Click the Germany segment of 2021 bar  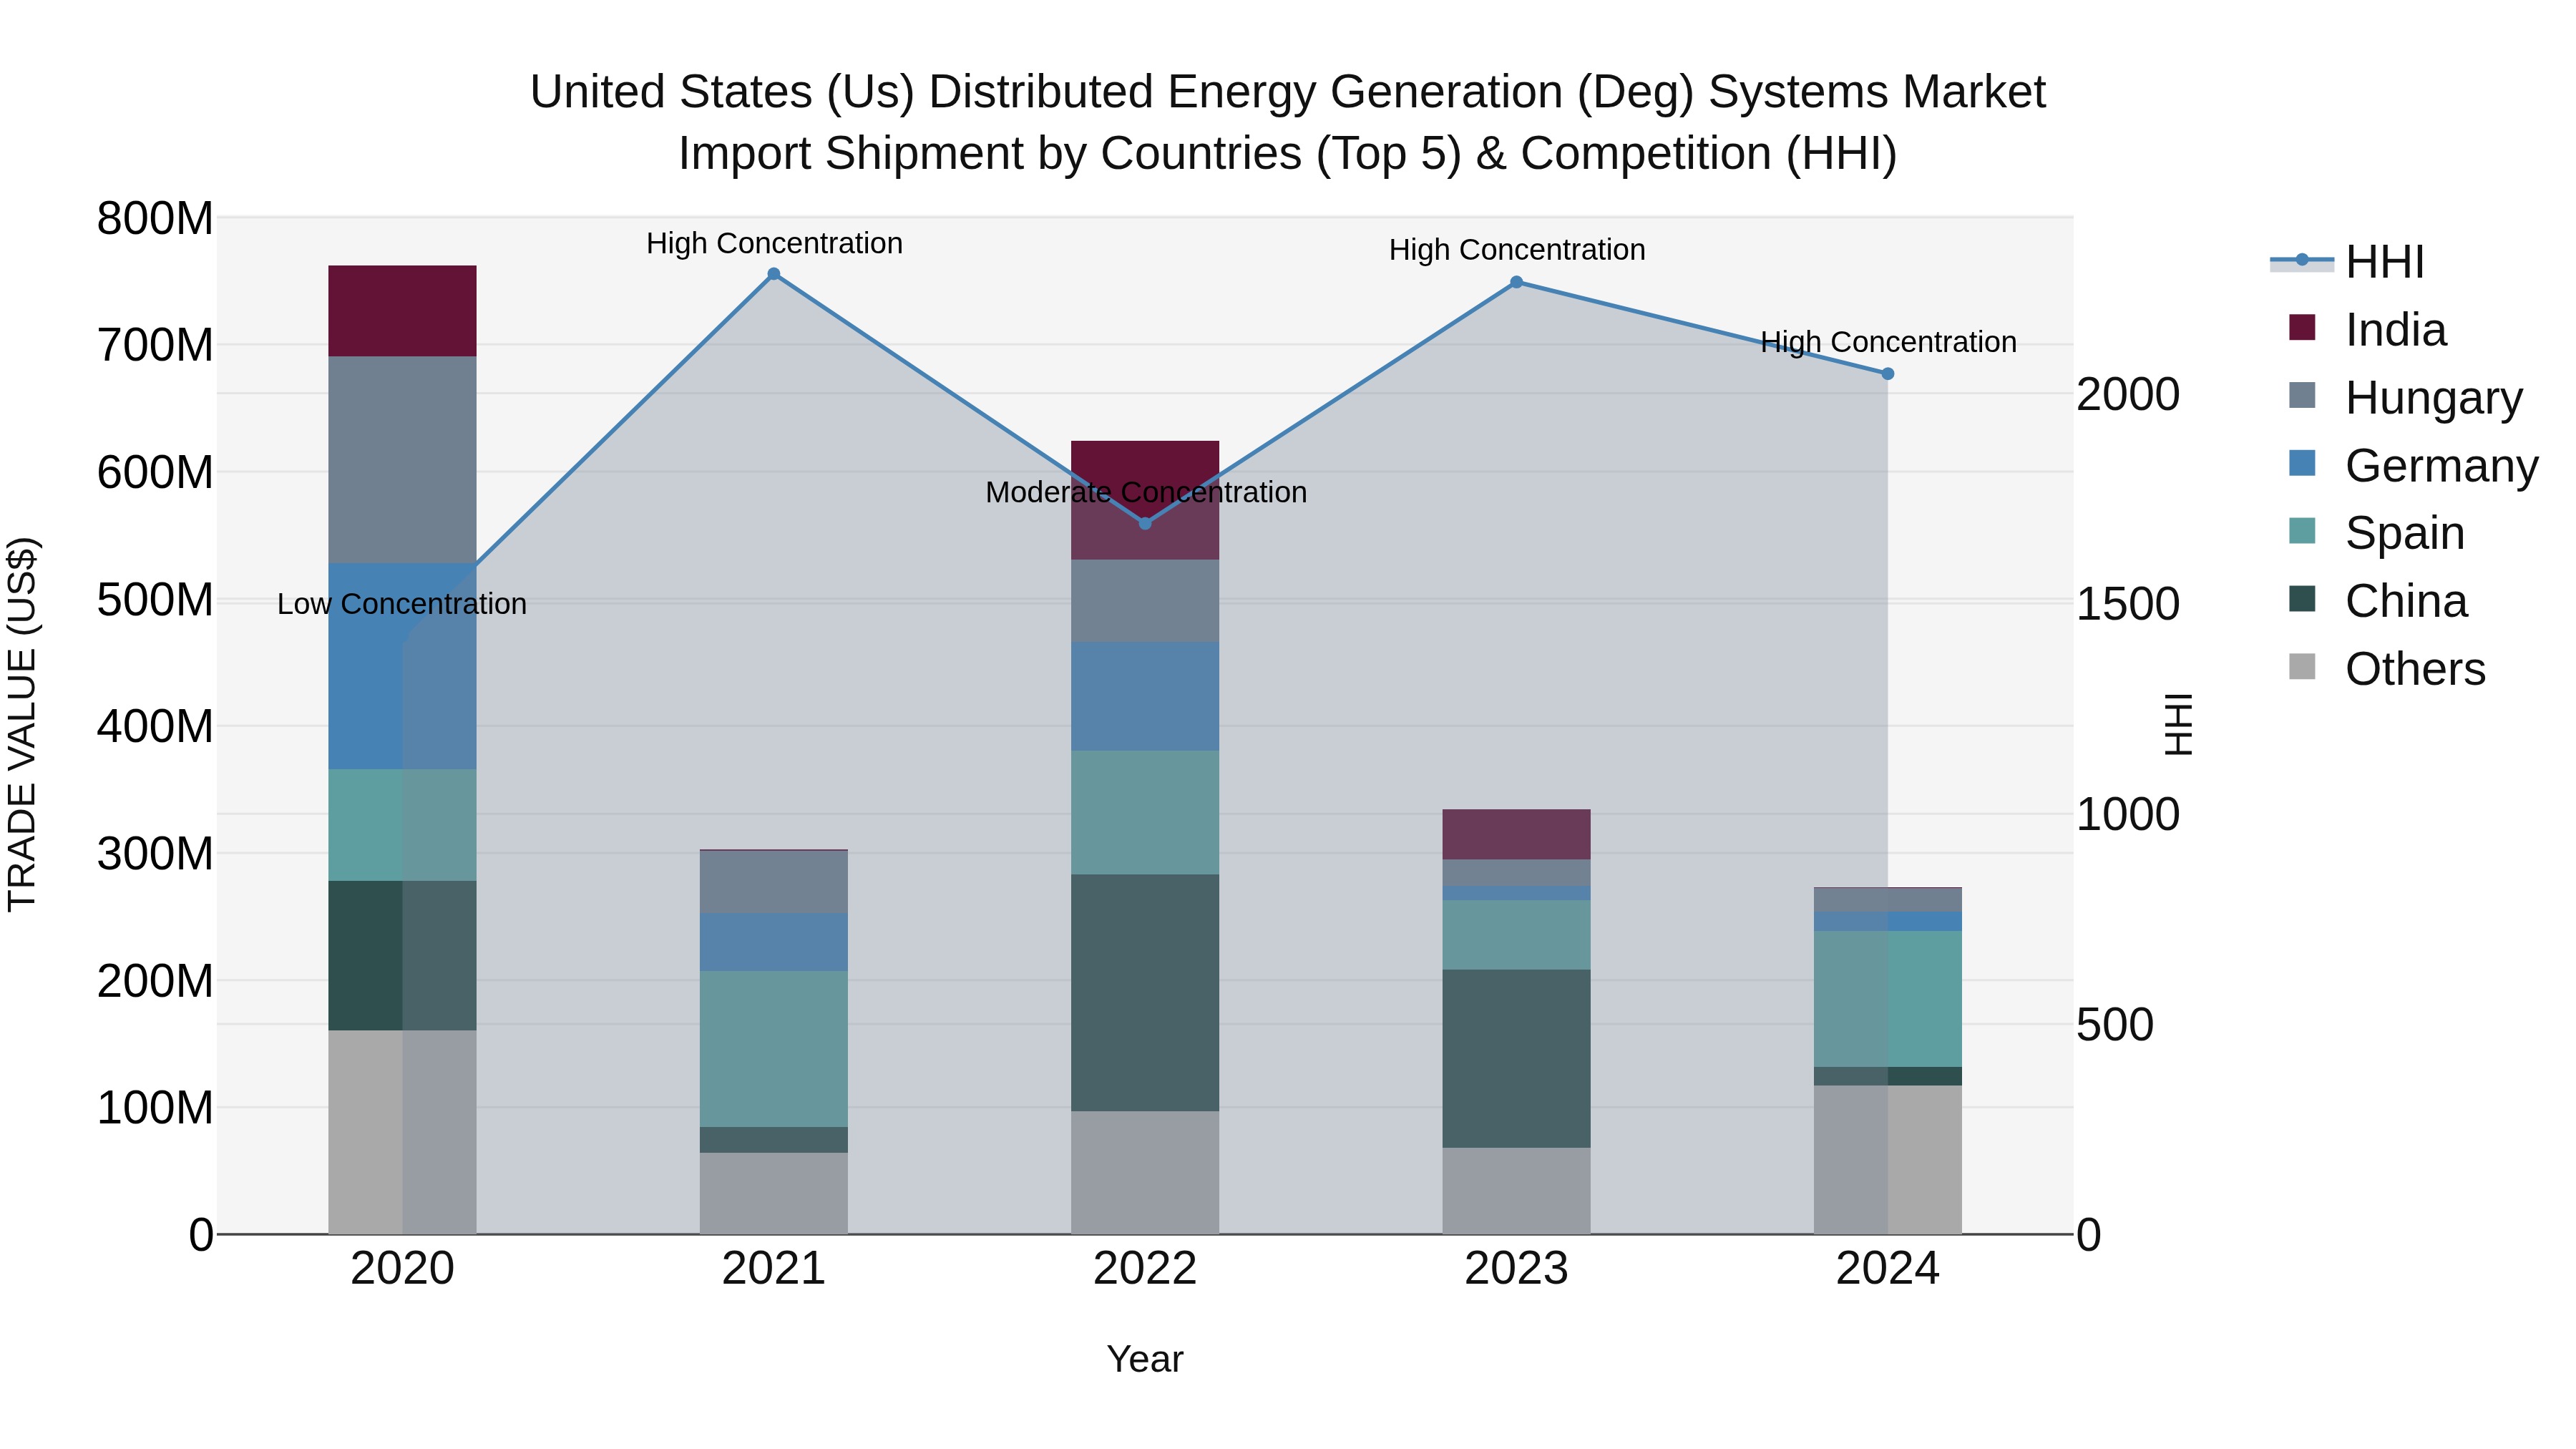(x=774, y=942)
